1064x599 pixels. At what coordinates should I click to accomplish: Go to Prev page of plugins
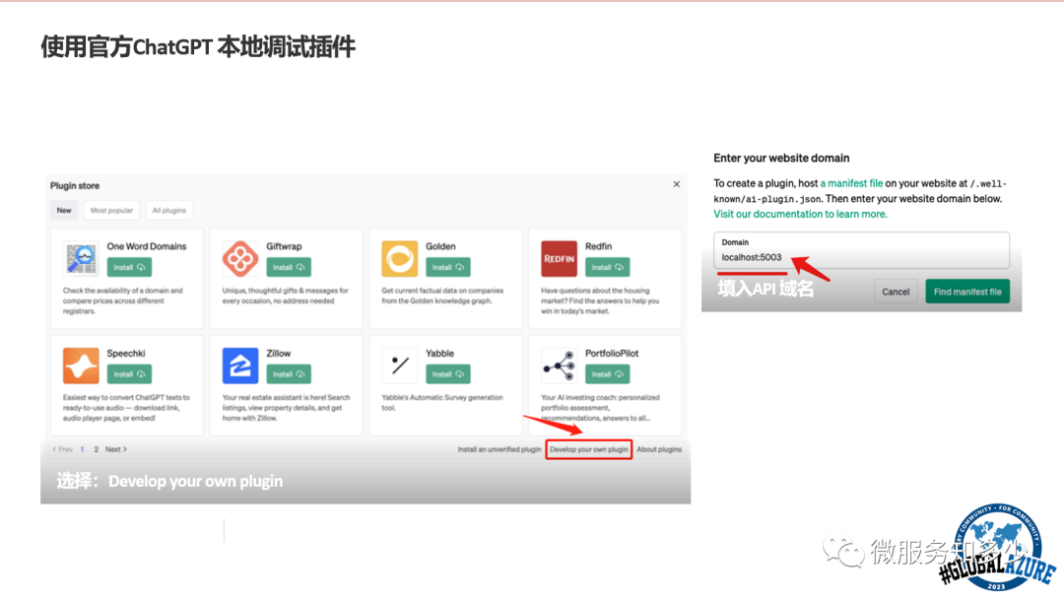pyautogui.click(x=62, y=449)
